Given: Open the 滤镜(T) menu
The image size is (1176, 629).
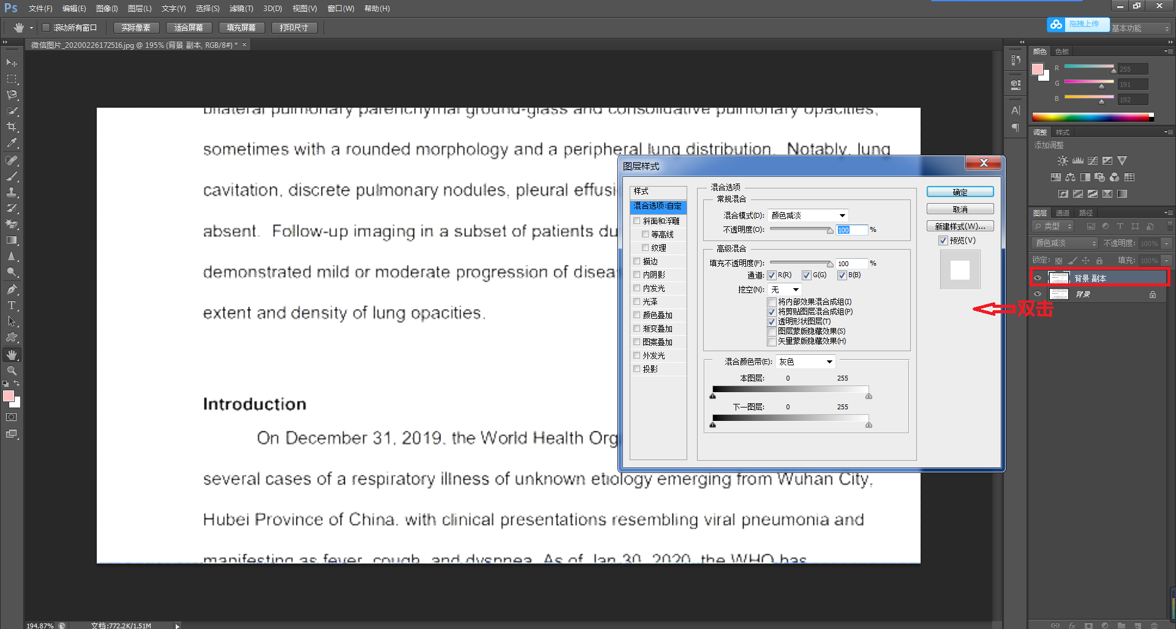Looking at the screenshot, I should click(x=241, y=9).
